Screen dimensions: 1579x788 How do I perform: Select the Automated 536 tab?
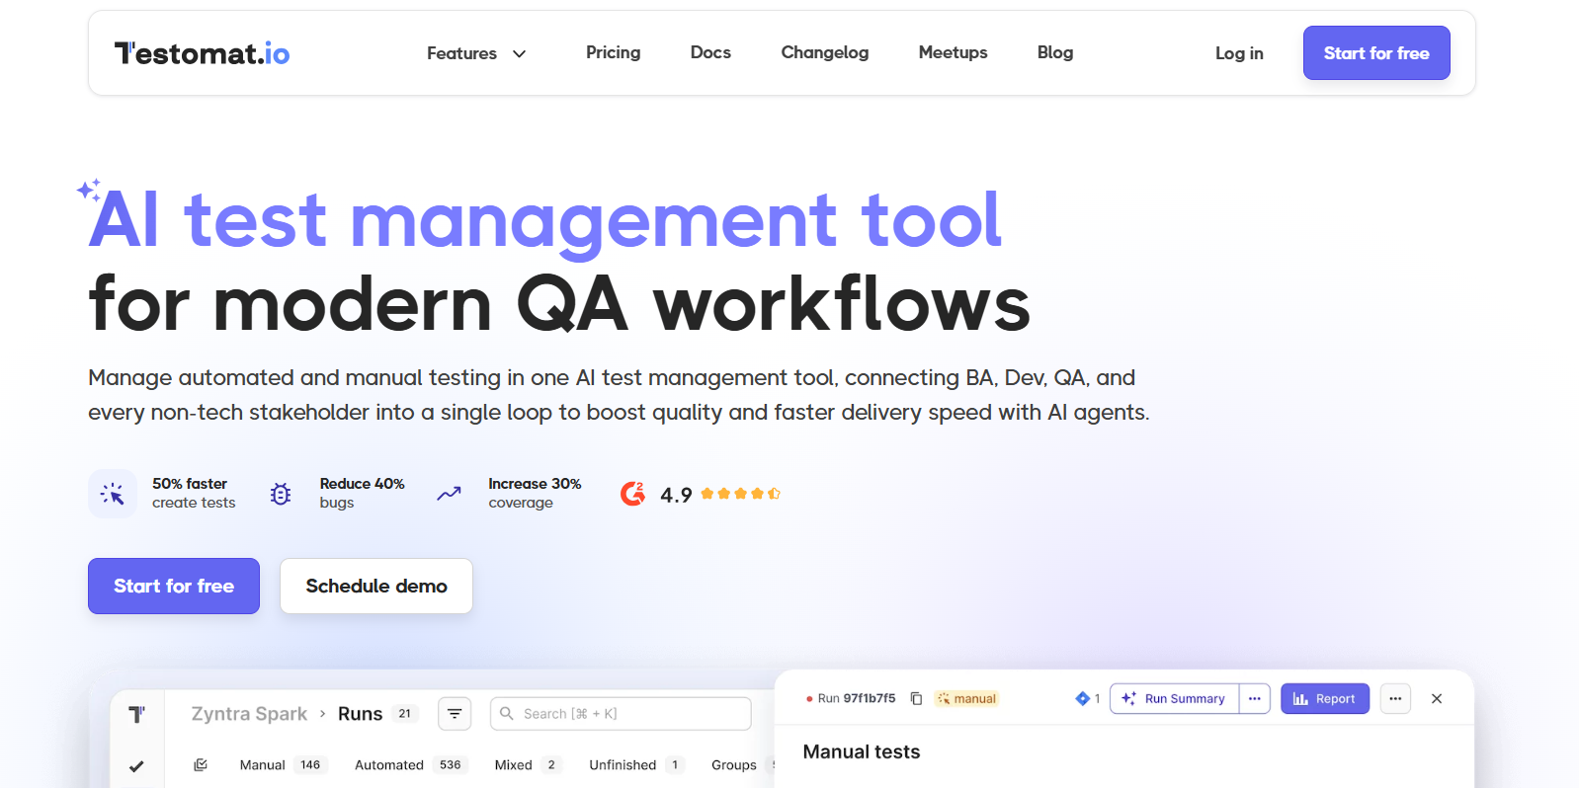click(x=409, y=764)
